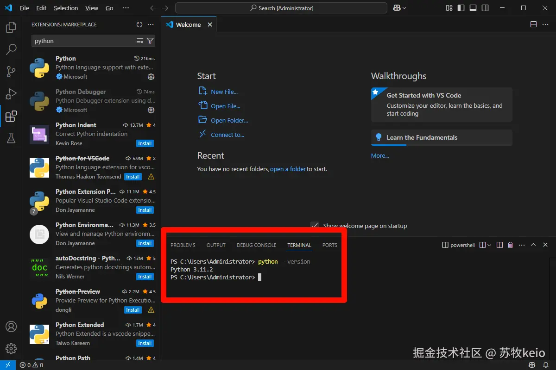Toggle secondary side bar visibility
The width and height of the screenshot is (556, 370).
pos(485,8)
